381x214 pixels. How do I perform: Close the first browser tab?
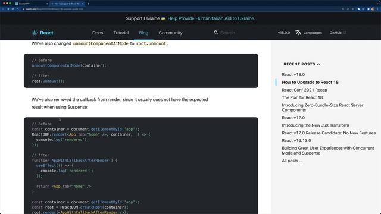(x=47, y=4)
